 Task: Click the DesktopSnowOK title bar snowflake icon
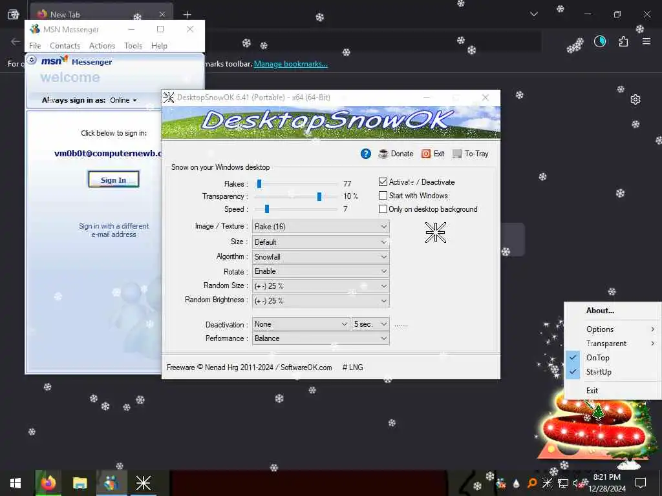[169, 98]
